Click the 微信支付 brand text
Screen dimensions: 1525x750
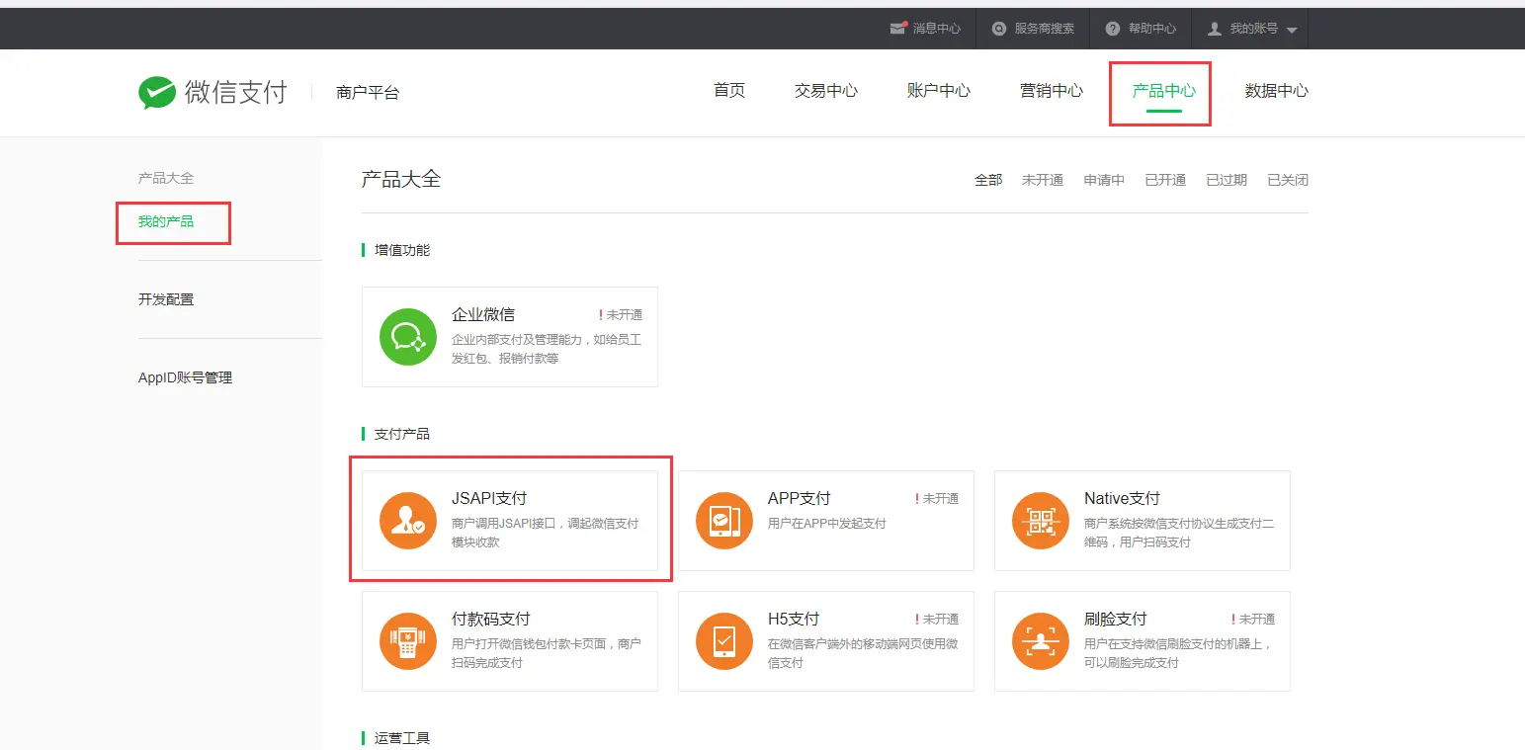(x=236, y=92)
